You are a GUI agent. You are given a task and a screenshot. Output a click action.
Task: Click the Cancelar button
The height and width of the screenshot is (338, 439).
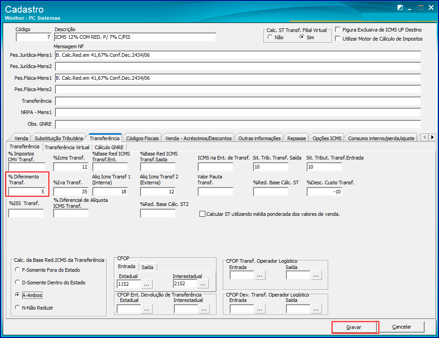coord(402,327)
